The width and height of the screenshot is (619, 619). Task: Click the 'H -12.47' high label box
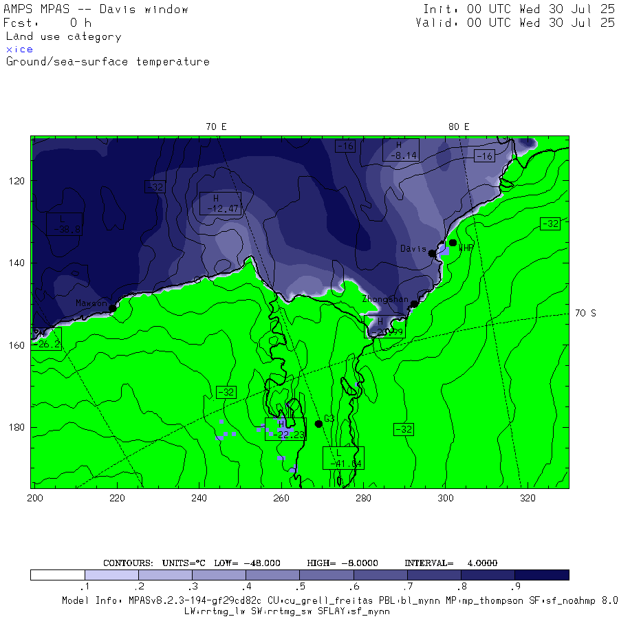220,204
